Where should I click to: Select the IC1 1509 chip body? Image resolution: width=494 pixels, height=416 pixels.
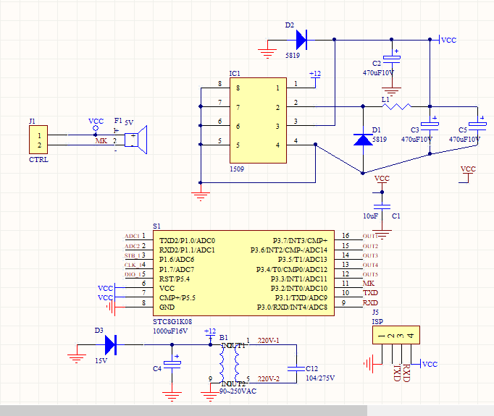pos(258,121)
